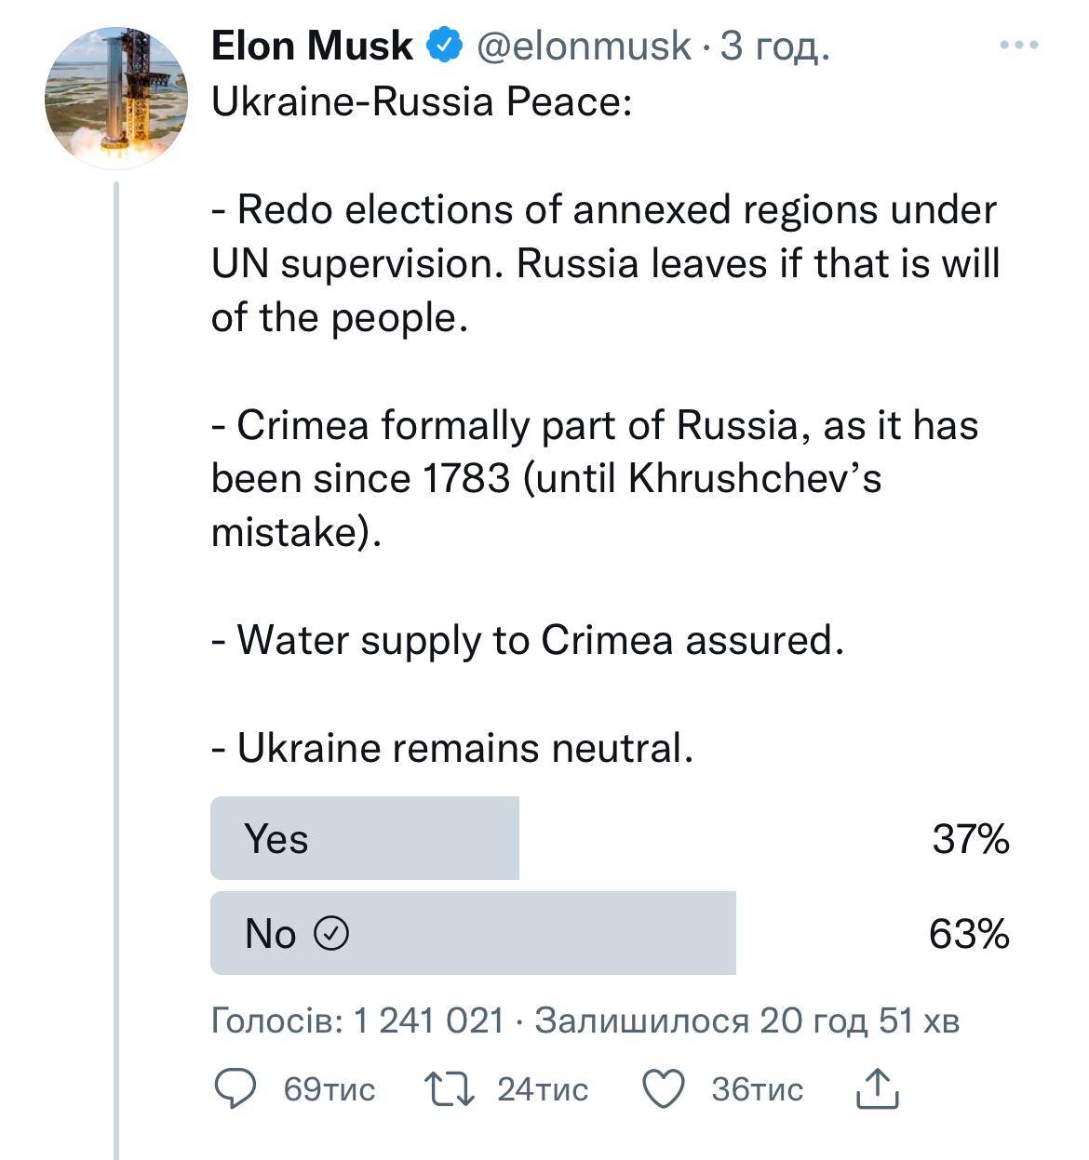
Task: Click the 'Голосів: 1 241 021' vote total
Action: coord(357,1020)
